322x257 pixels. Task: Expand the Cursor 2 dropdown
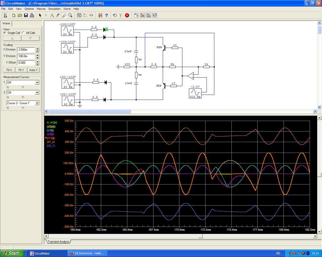coord(37,93)
